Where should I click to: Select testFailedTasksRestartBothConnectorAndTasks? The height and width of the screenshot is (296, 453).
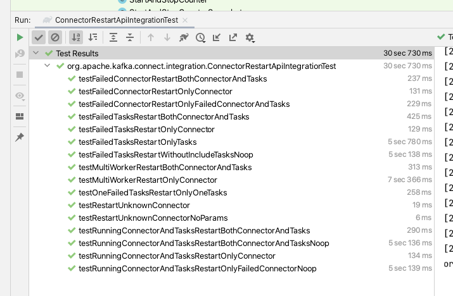click(231, 117)
